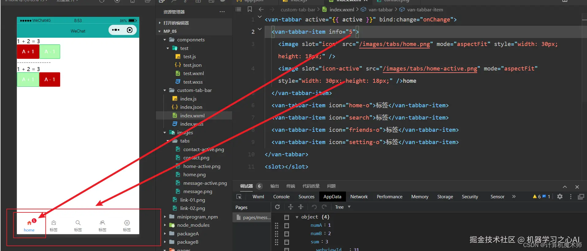The width and height of the screenshot is (587, 251).
Task: Click the element inspector arrow icon
Action: click(x=239, y=197)
